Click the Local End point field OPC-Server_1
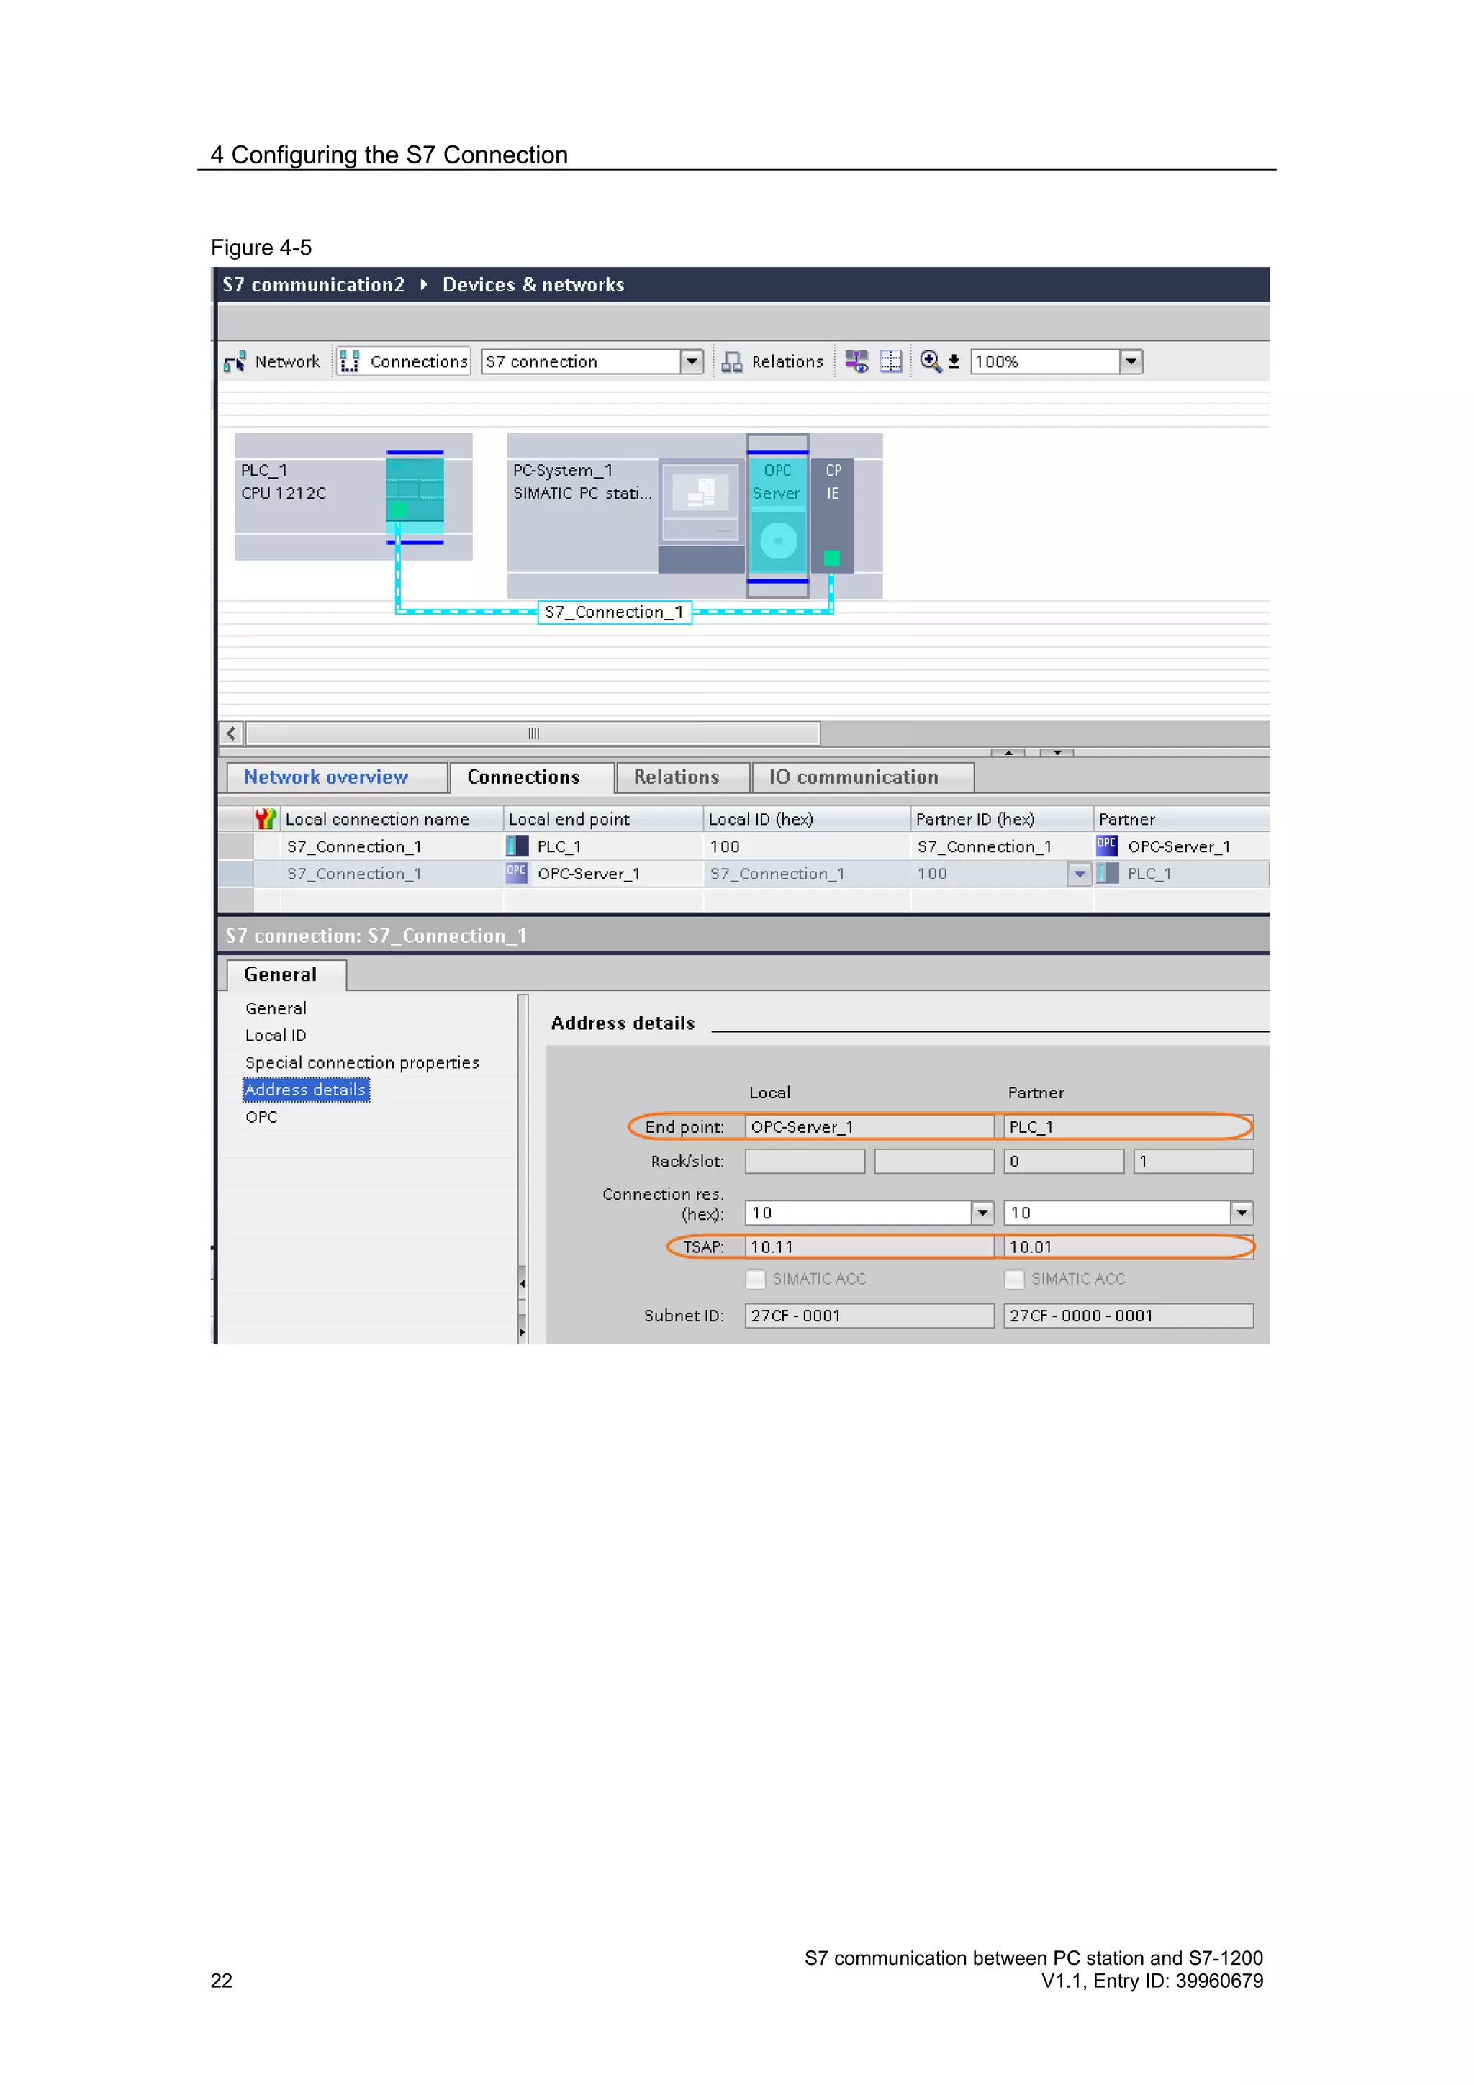This screenshot has width=1474, height=2085. click(869, 1127)
